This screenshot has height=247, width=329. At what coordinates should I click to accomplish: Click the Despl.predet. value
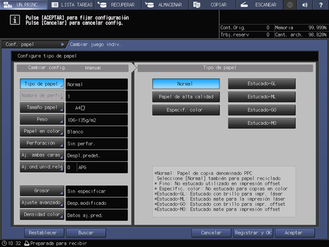pyautogui.click(x=97, y=156)
